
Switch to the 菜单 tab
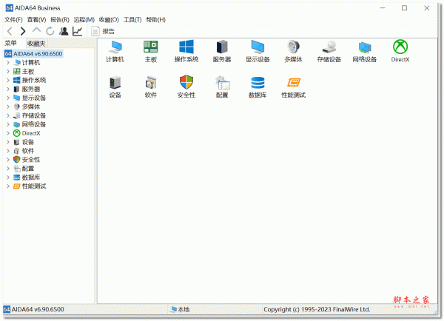11,43
